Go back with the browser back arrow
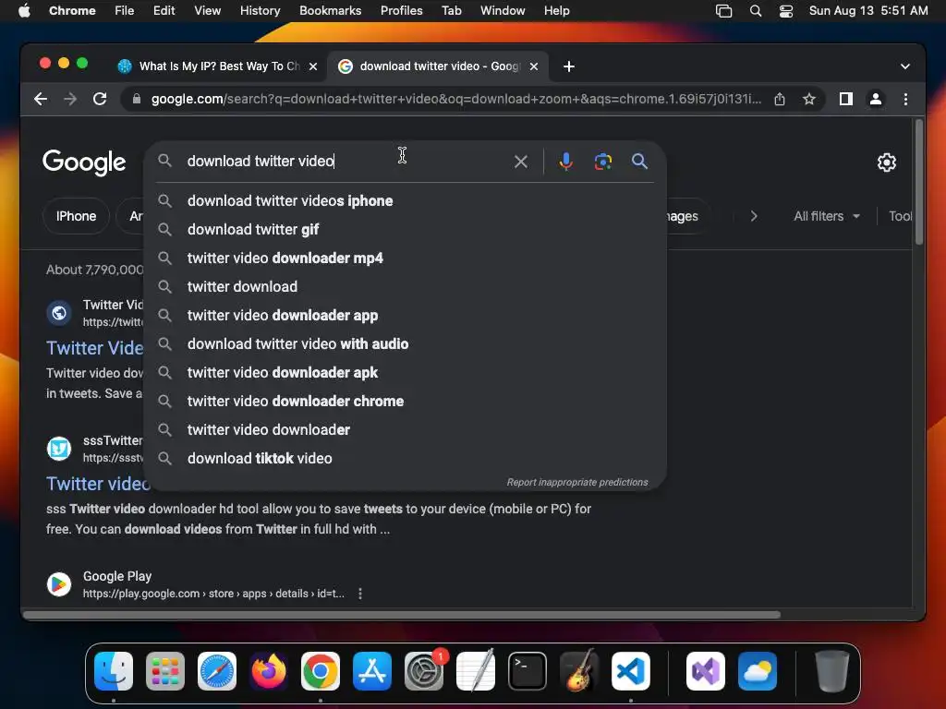The image size is (946, 709). point(41,99)
